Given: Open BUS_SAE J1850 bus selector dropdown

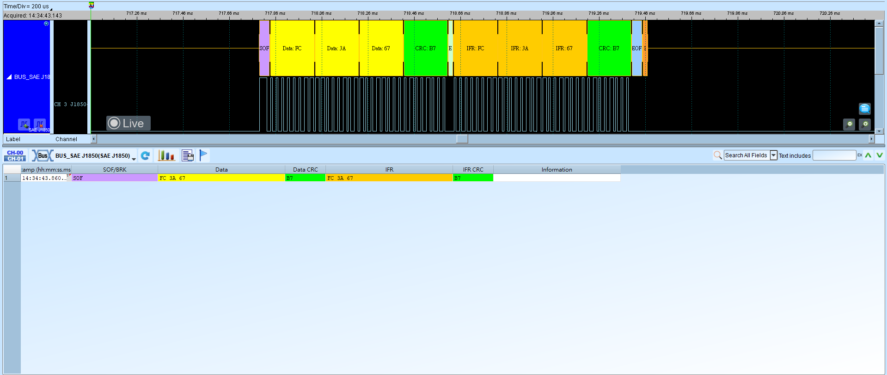Looking at the screenshot, I should [x=134, y=158].
